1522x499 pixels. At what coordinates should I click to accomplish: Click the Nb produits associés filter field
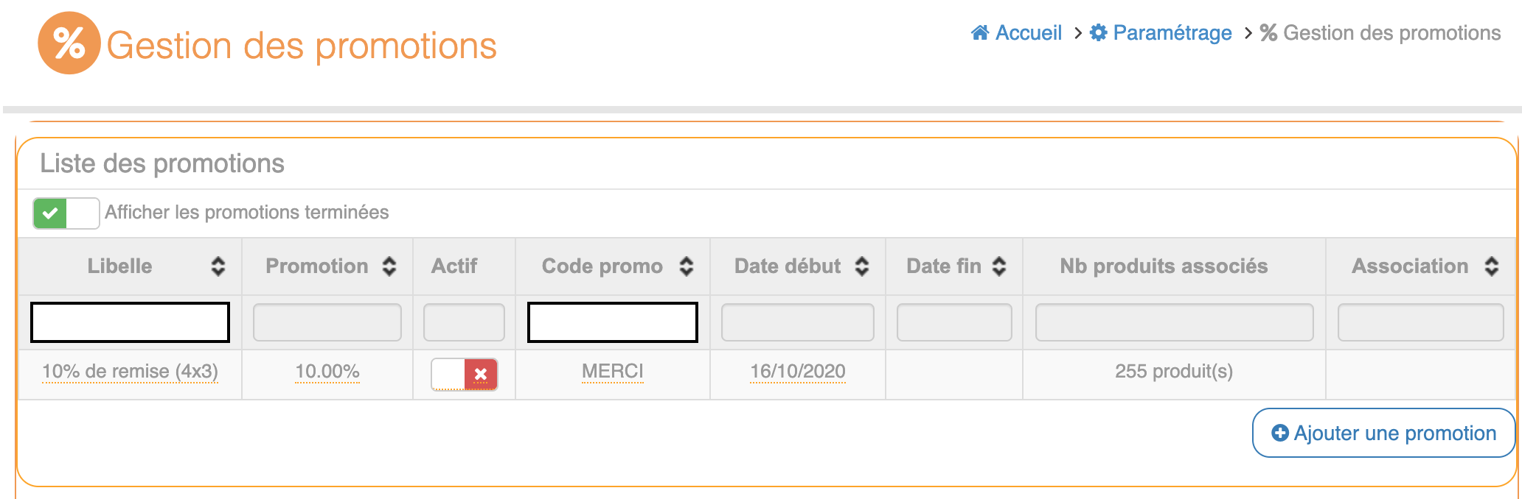tap(1174, 322)
